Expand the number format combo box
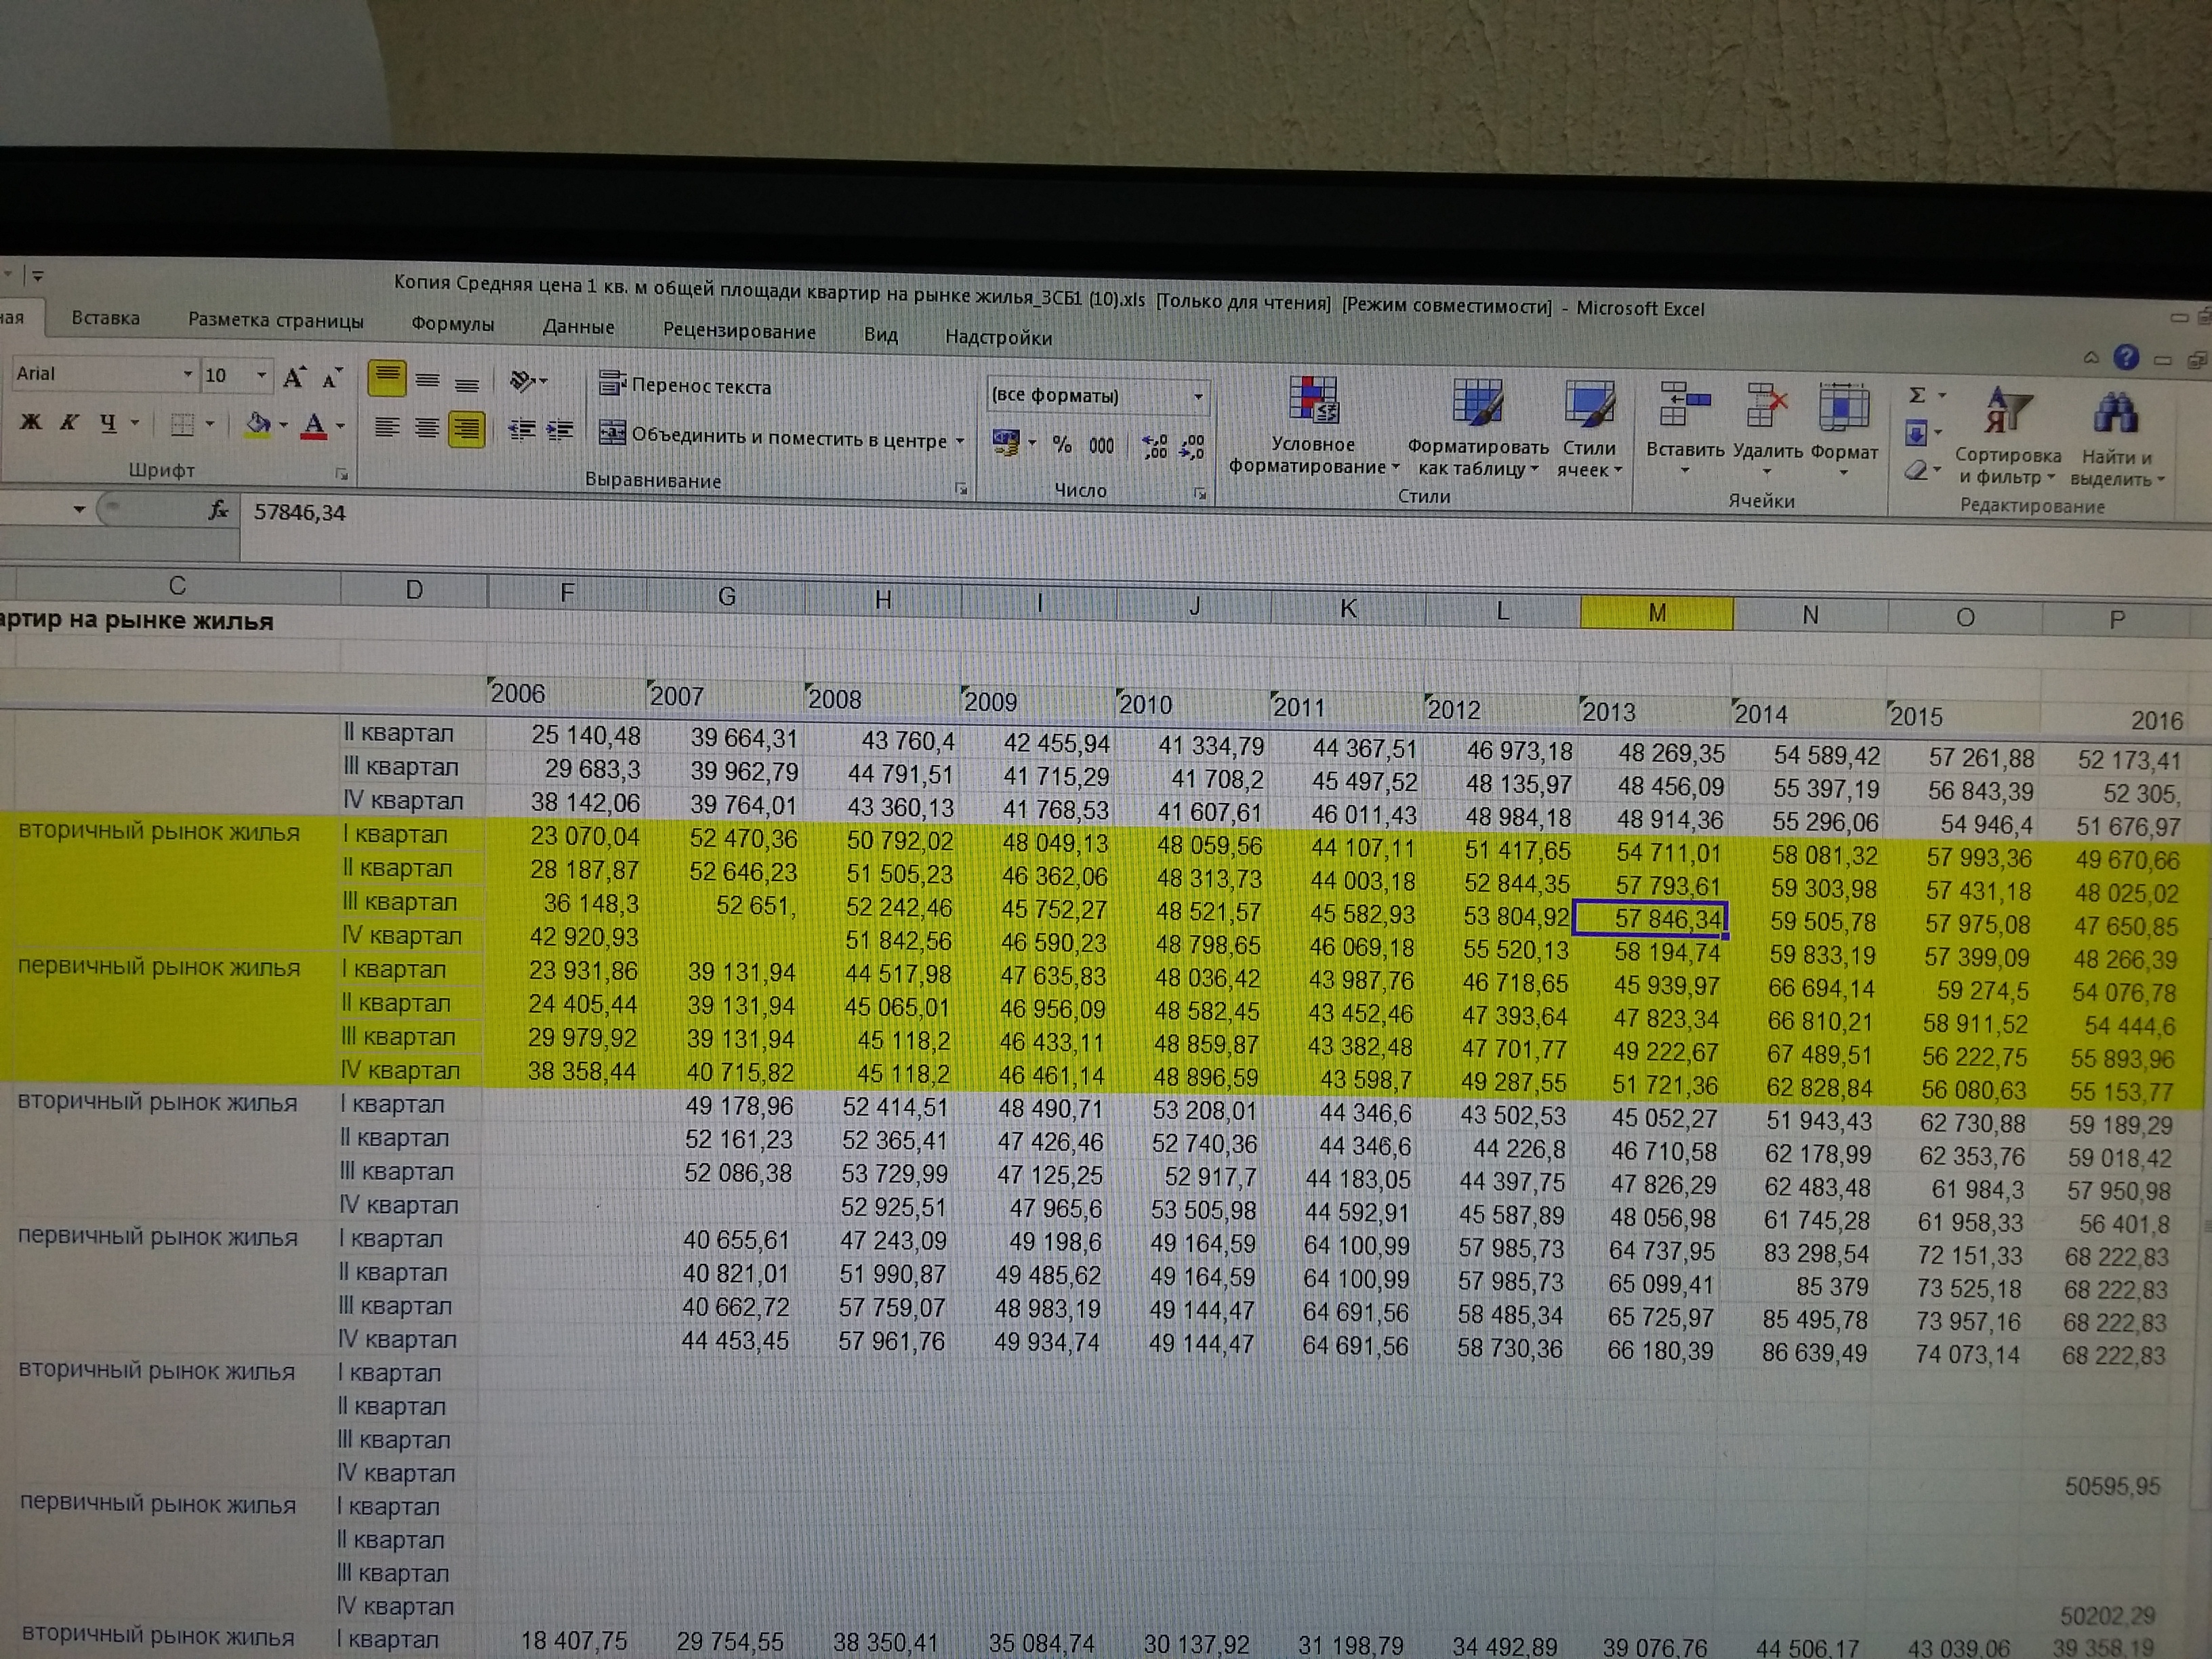2212x1659 pixels. click(1198, 396)
